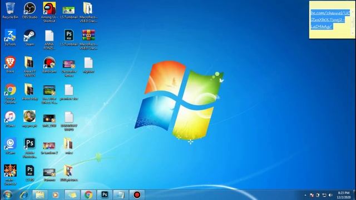Open the volume speaker tray icon
The width and height of the screenshot is (356, 200).
tap(330, 195)
